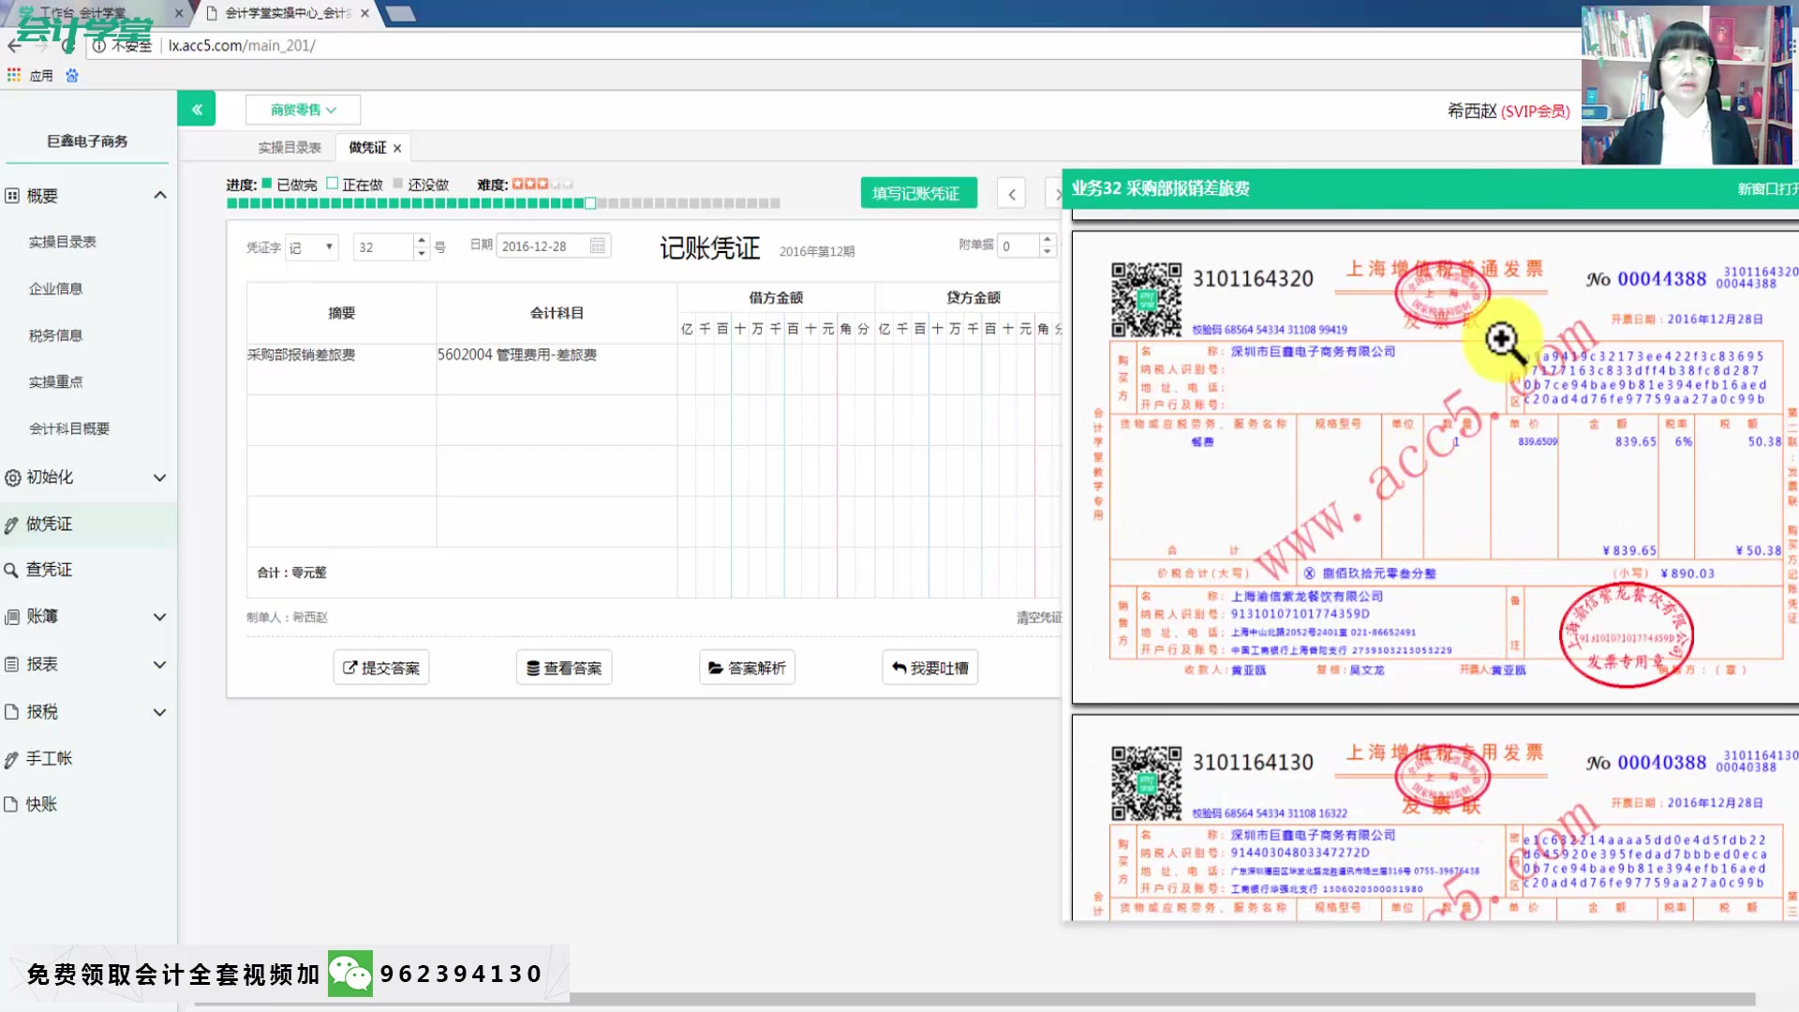Click the 答案解析 answer analysis button

(x=746, y=667)
